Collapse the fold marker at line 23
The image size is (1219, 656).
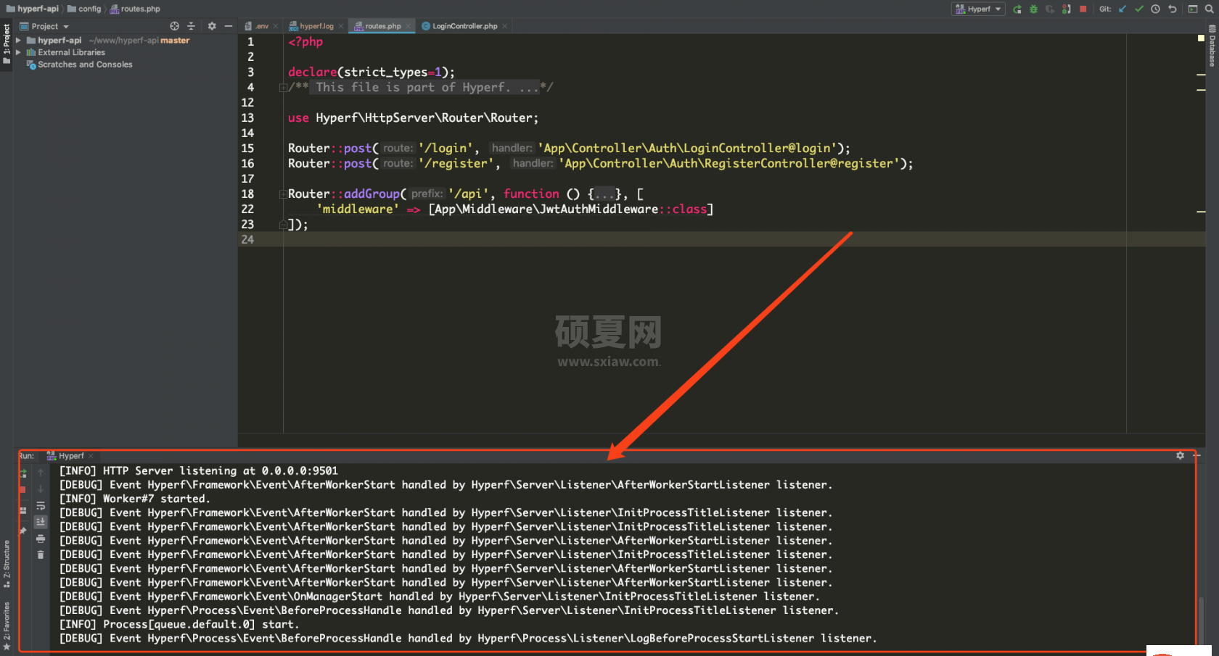[x=283, y=225]
